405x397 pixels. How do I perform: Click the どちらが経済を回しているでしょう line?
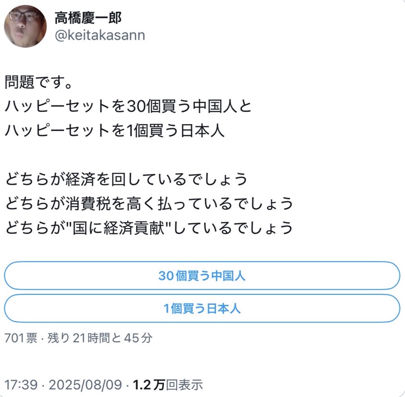click(x=126, y=179)
